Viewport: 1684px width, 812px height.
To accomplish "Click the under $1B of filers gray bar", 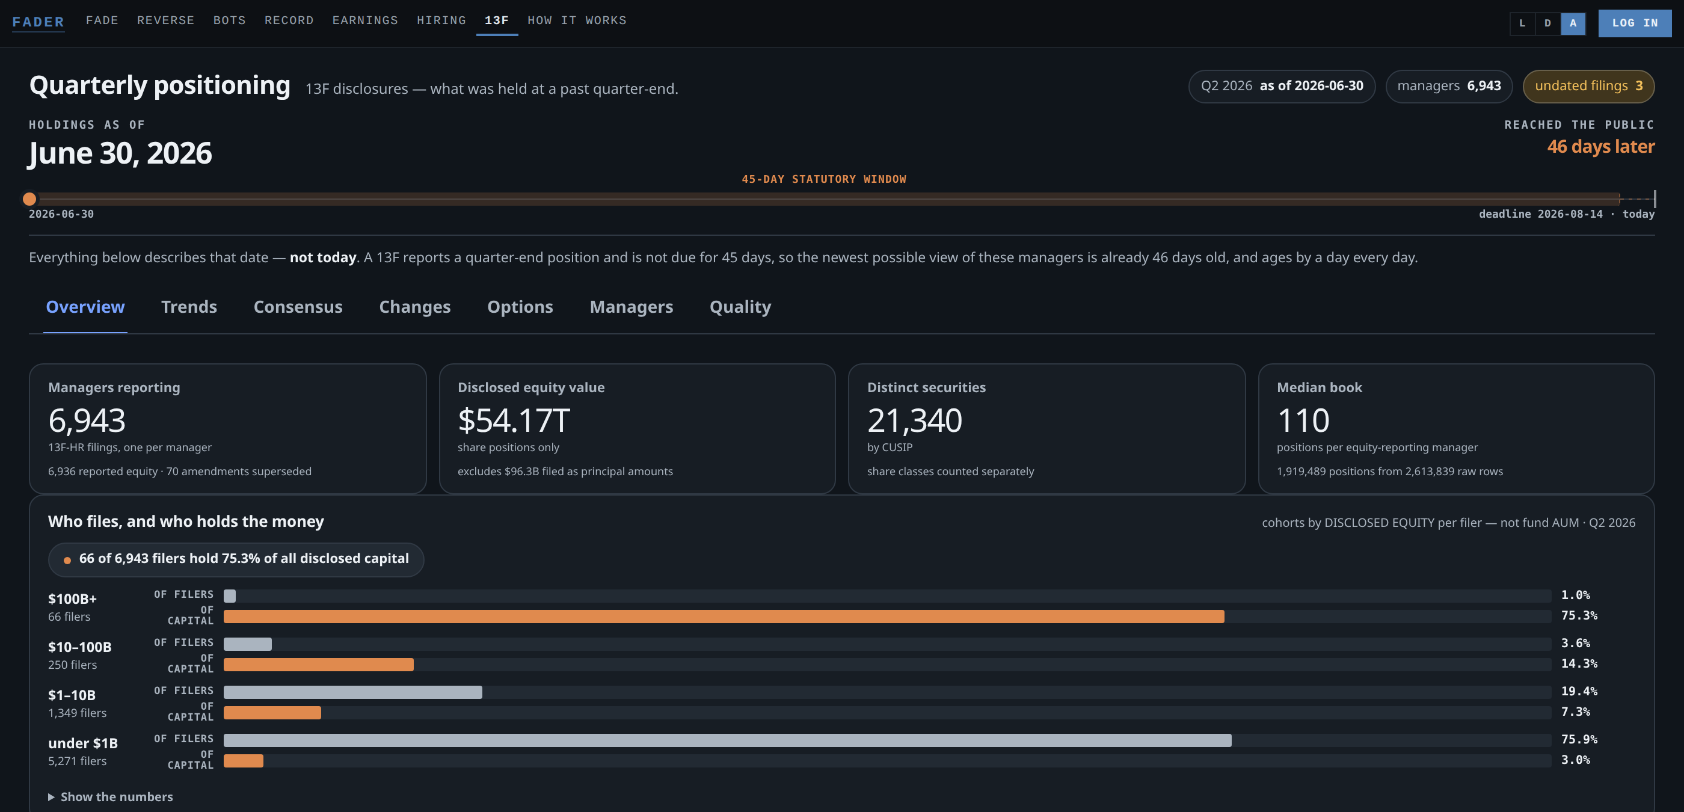I will pos(728,739).
